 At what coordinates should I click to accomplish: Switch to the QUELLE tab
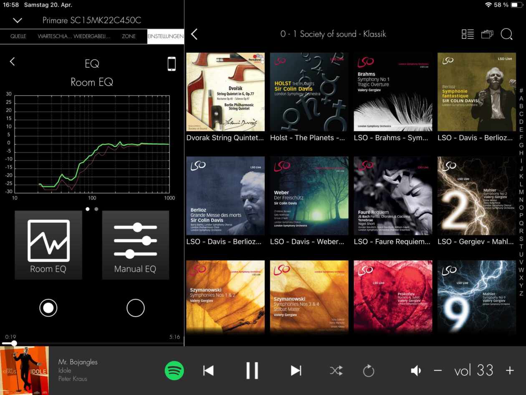coord(18,36)
